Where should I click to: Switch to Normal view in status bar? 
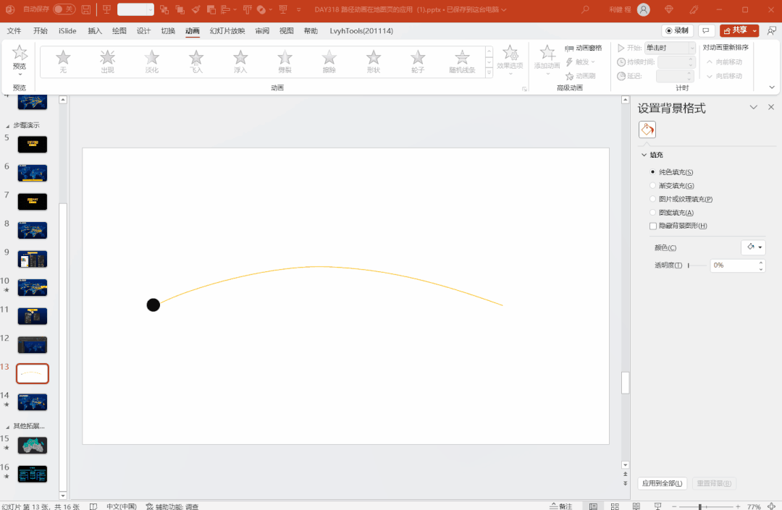tap(593, 506)
